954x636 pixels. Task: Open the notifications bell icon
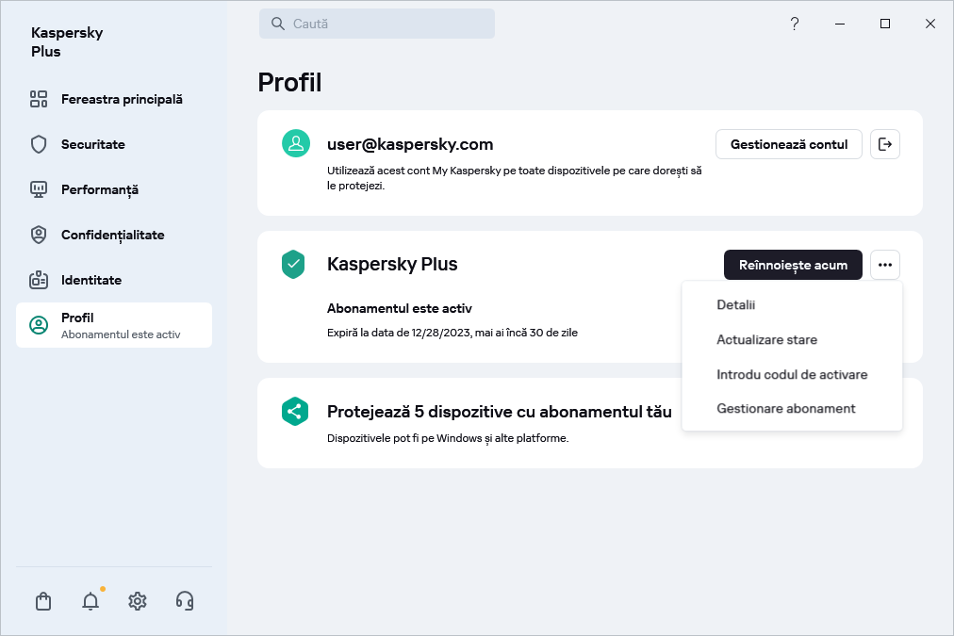90,601
